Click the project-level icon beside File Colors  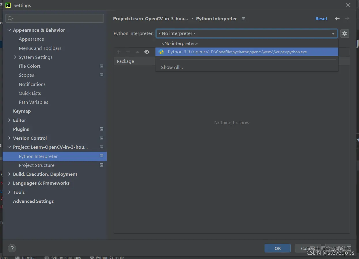pyautogui.click(x=102, y=66)
